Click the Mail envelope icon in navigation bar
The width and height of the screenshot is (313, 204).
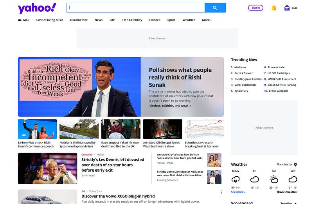20,20
